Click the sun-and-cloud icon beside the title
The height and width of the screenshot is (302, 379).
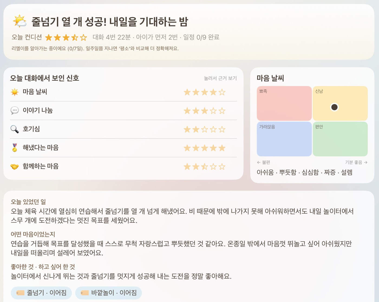[19, 22]
